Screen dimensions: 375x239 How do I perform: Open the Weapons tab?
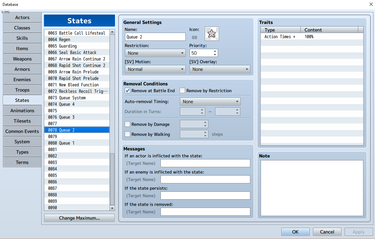[x=22, y=59]
